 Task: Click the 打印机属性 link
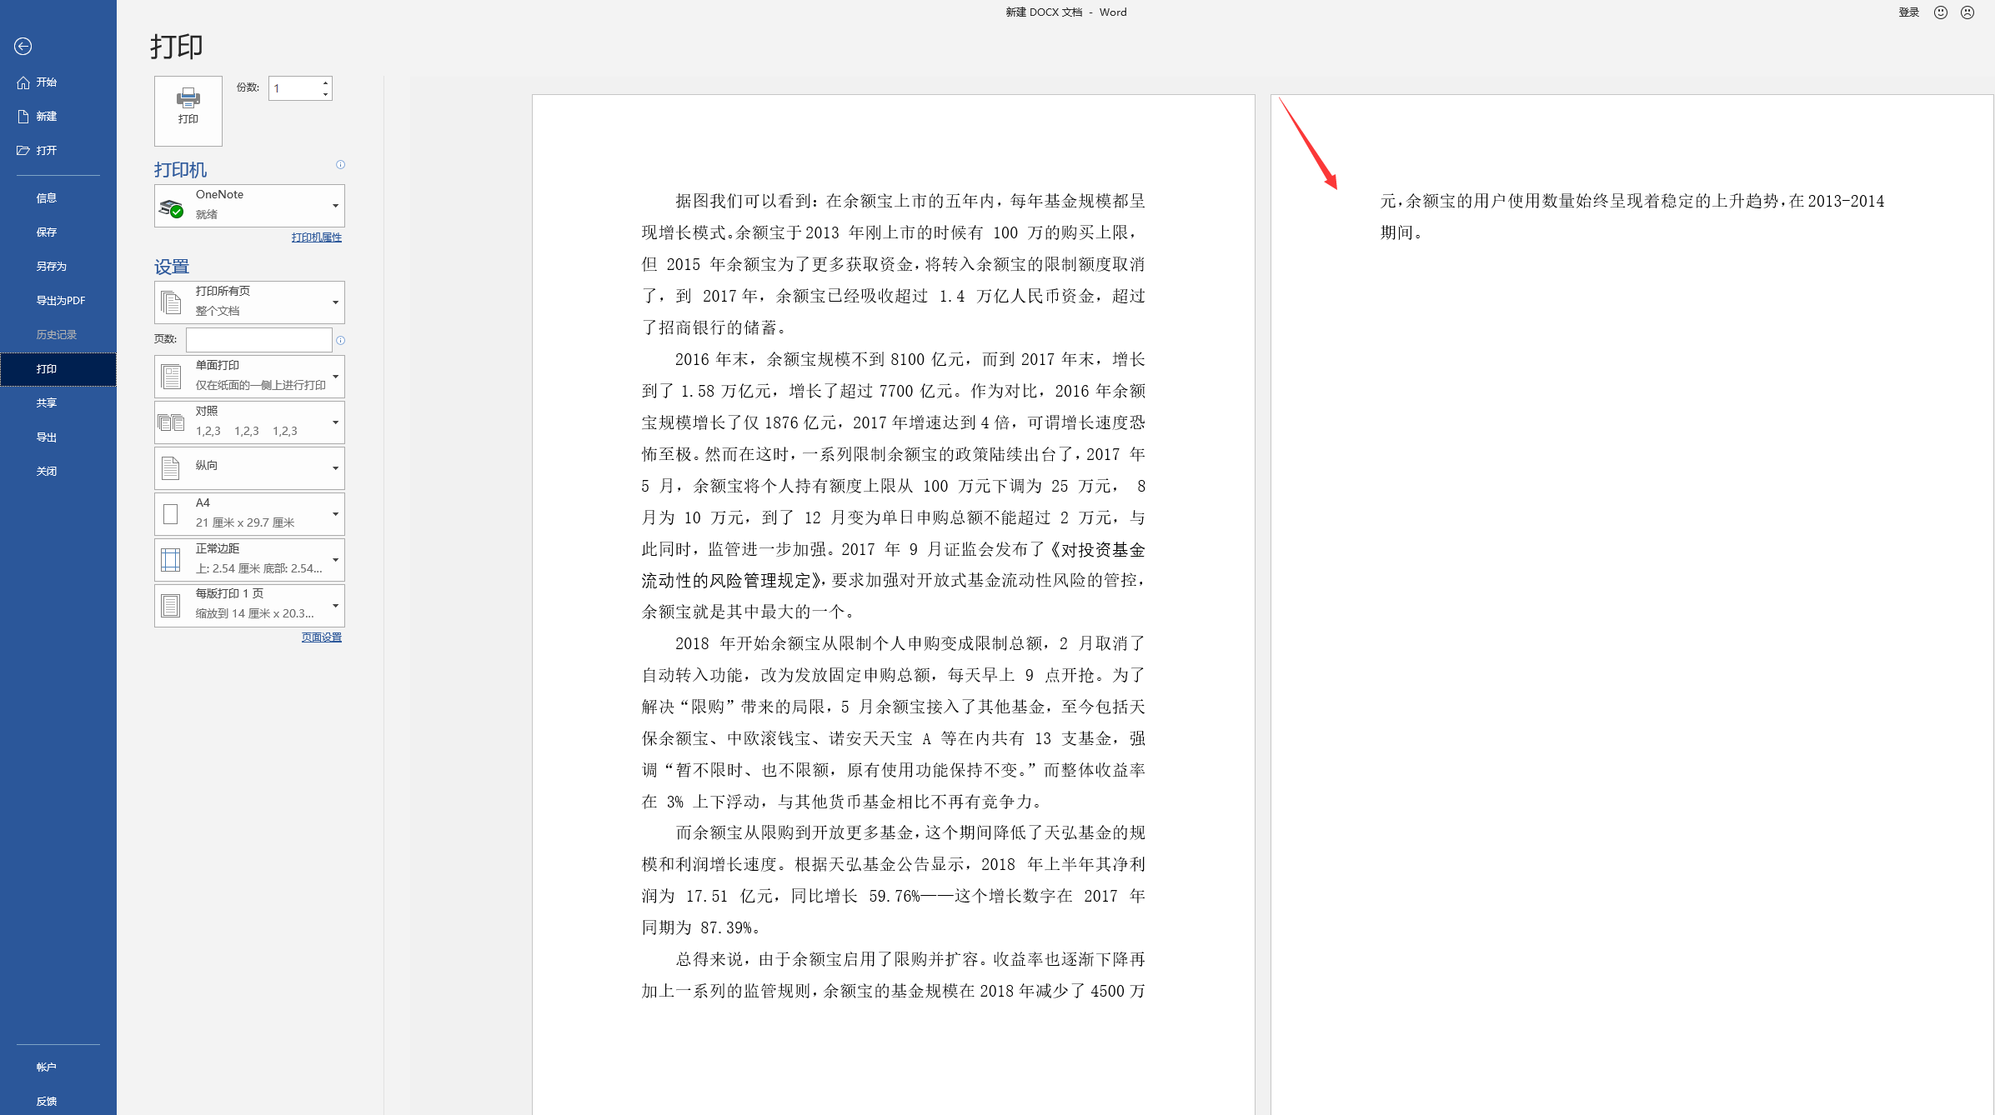pyautogui.click(x=317, y=237)
